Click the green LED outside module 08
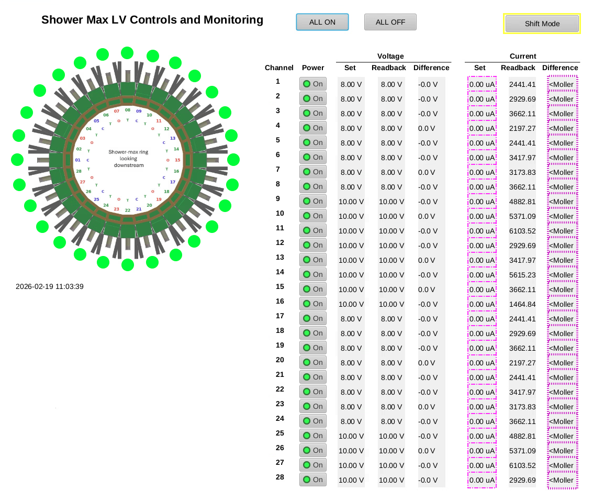The image size is (593, 502). tap(127, 52)
